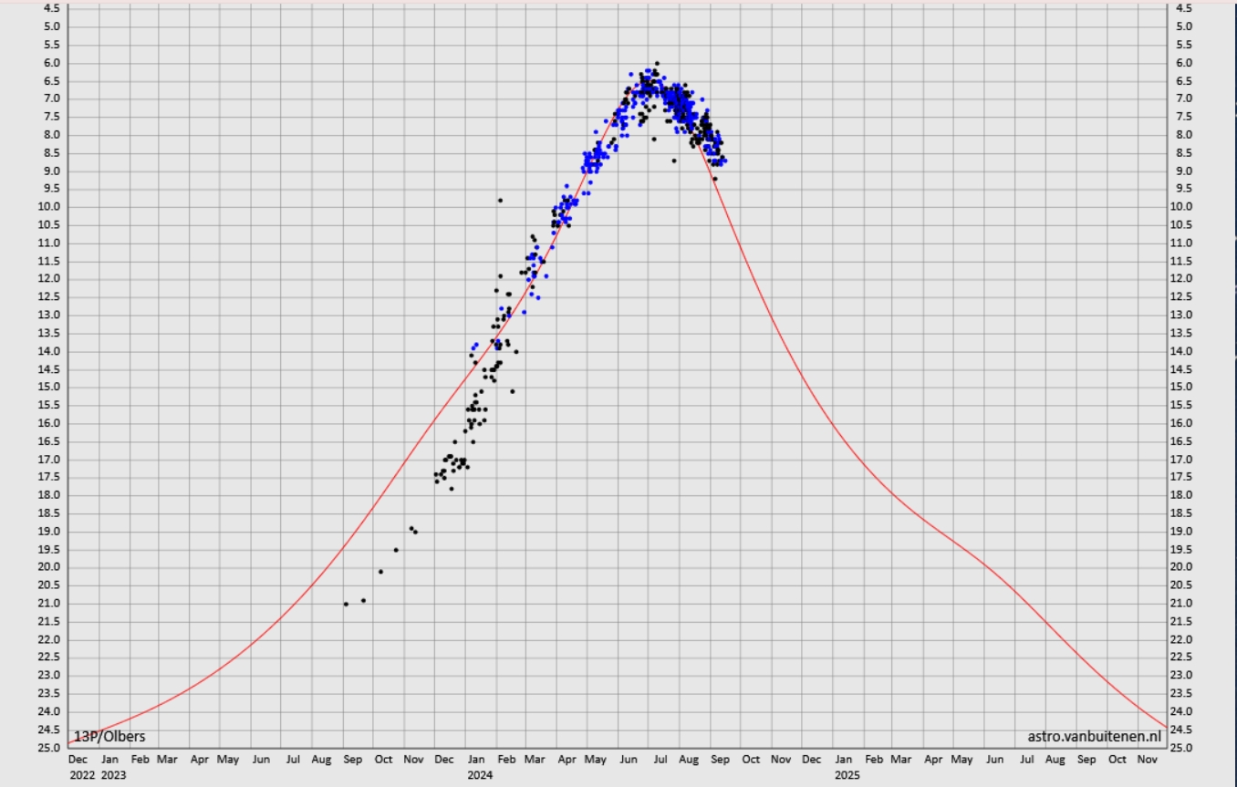This screenshot has height=787, width=1237.
Task: Click the 2024 year label on the time axis
Action: (x=480, y=775)
